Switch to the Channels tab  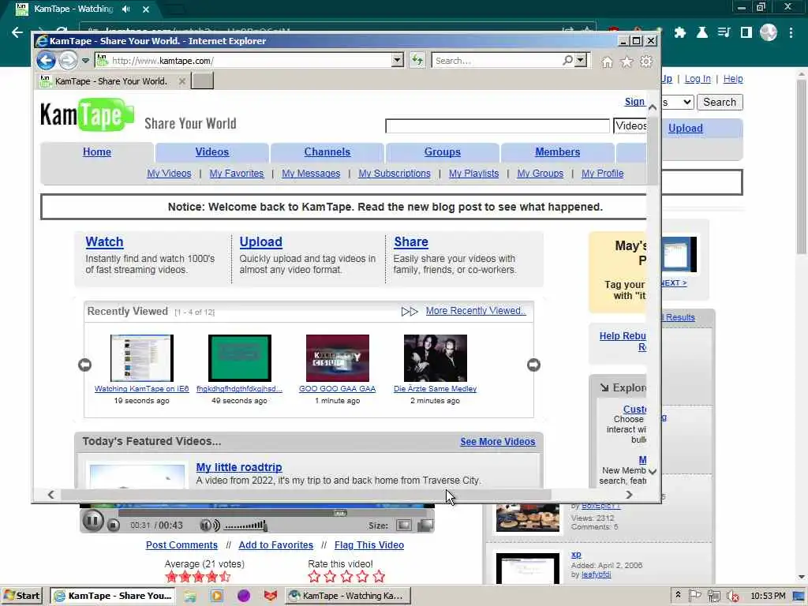[x=327, y=152]
